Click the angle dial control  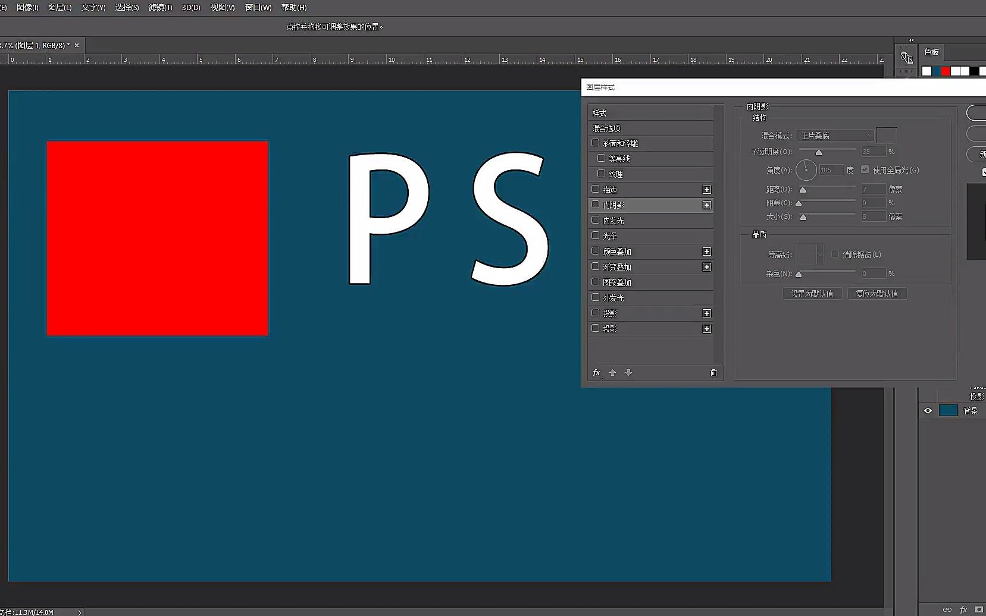[x=806, y=170]
